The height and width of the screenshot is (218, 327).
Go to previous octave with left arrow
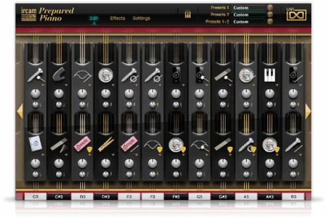pyautogui.click(x=20, y=111)
